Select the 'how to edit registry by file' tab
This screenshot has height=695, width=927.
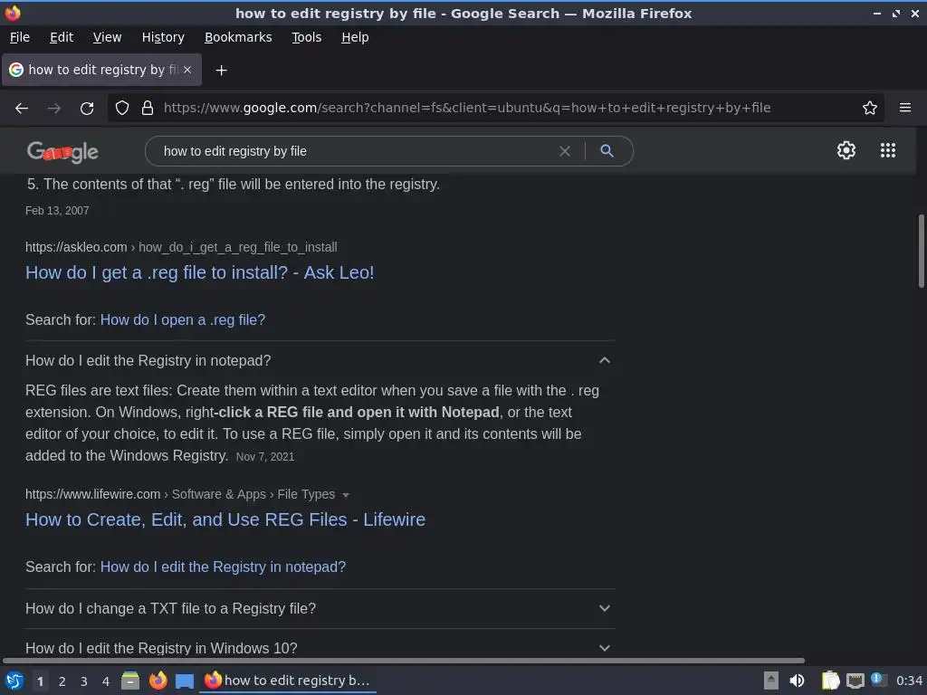(x=101, y=70)
